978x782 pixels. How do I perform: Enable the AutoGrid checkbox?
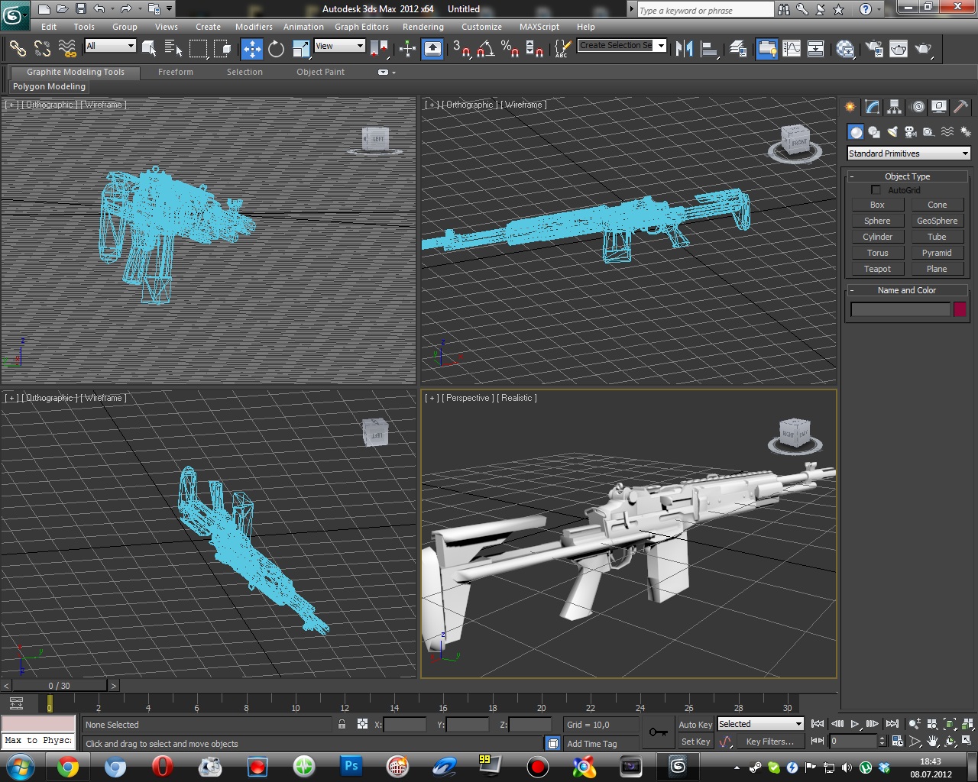tap(876, 190)
